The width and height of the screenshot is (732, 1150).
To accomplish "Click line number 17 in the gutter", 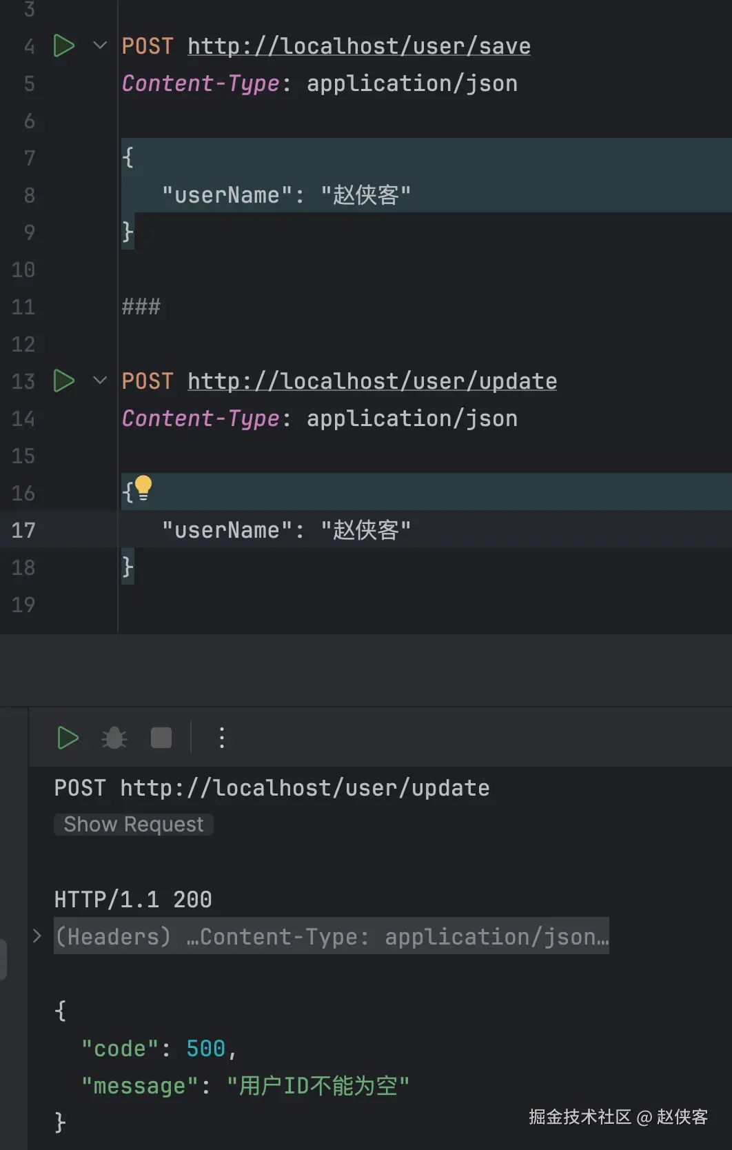I will click(23, 530).
